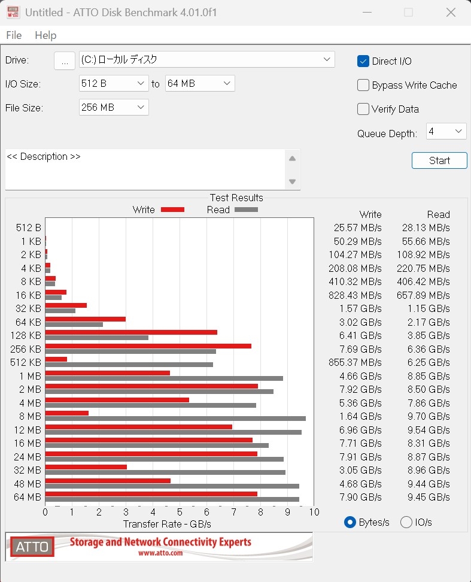The width and height of the screenshot is (471, 582).
Task: Click the Transfer Rate - GB/s axis label
Action: coord(167,524)
